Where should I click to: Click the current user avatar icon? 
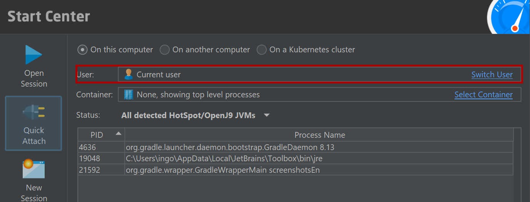click(x=129, y=74)
